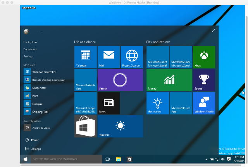Open the Mail tile
Image resolution: width=248 pixels, height=167 pixels.
(108, 57)
